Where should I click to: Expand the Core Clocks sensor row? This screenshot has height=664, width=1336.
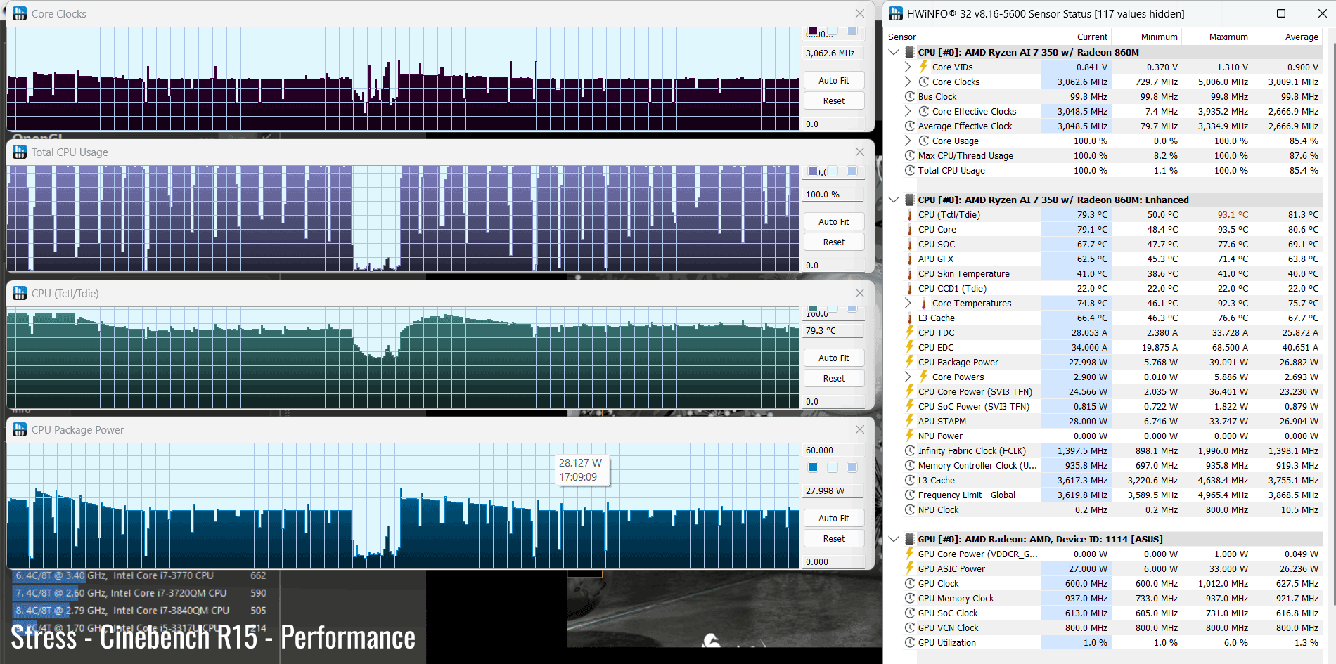pyautogui.click(x=908, y=82)
